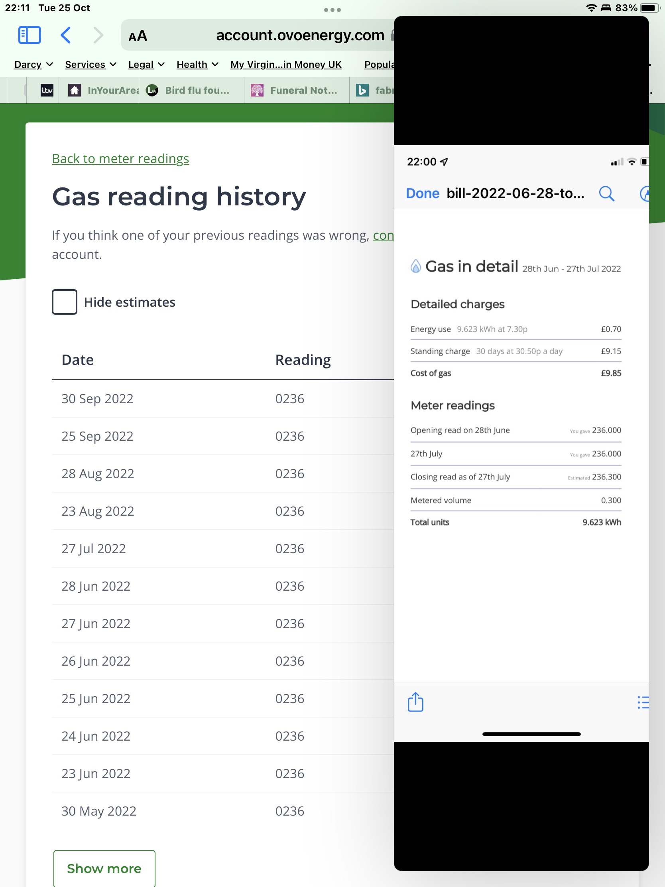Expand the Services bookmarks dropdown
This screenshot has height=887, width=665.
(x=91, y=65)
